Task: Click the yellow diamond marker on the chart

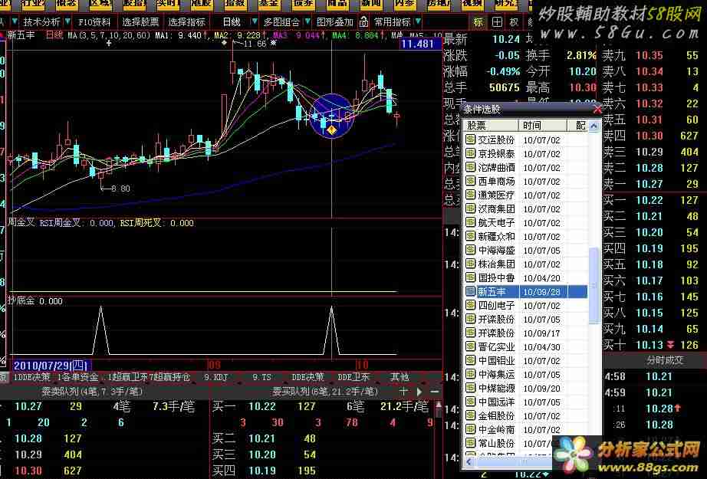Action: 331,130
